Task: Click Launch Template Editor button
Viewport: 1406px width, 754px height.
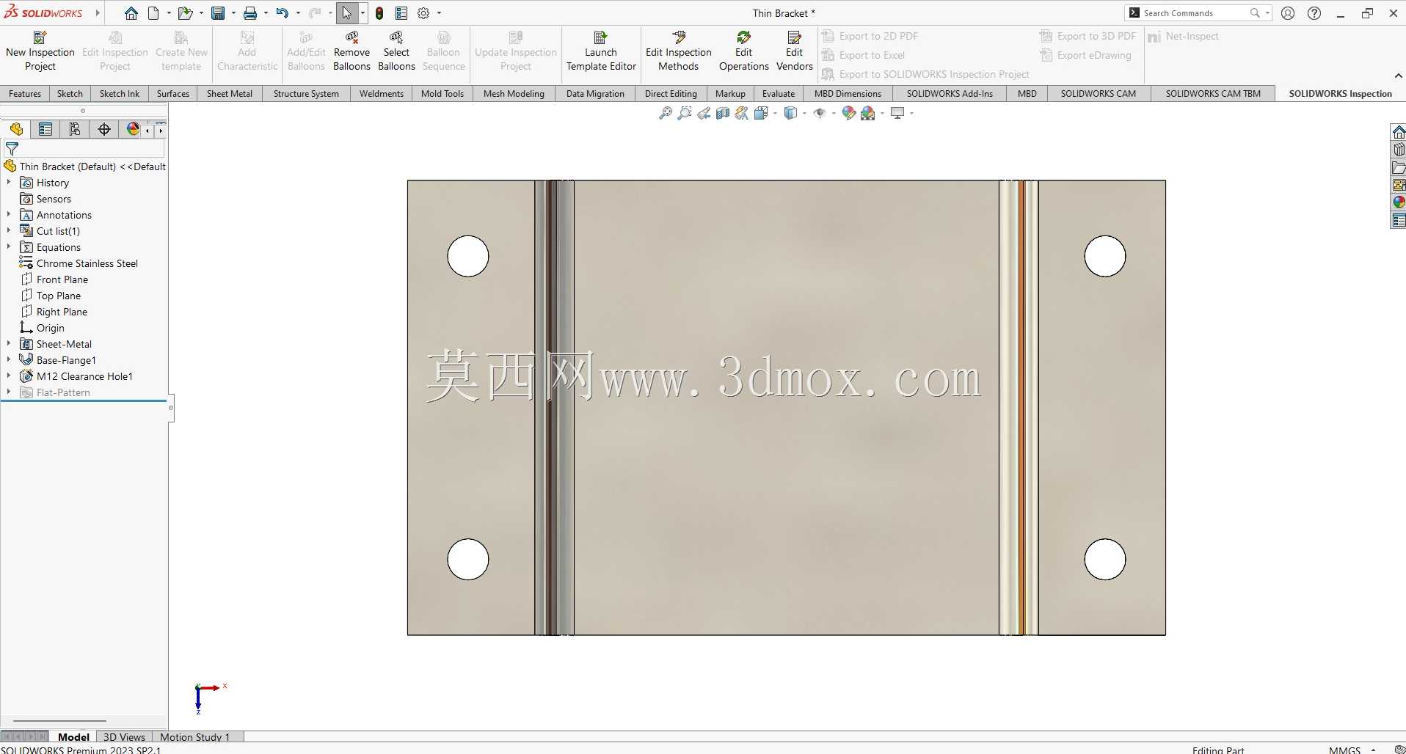Action: [601, 51]
